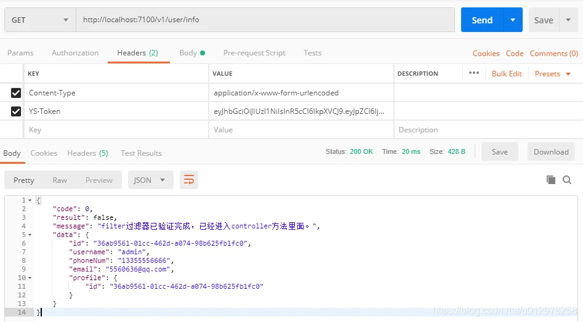Copy response body using the copy icon
The height and width of the screenshot is (322, 583).
[550, 180]
